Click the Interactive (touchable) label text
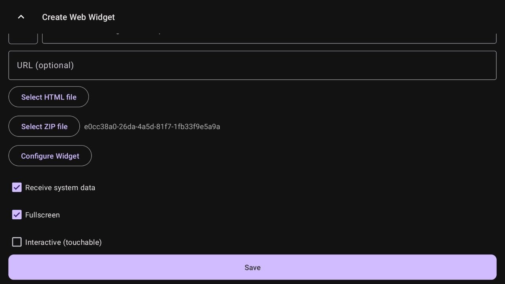Screen dimensions: 505x284 tap(63, 242)
